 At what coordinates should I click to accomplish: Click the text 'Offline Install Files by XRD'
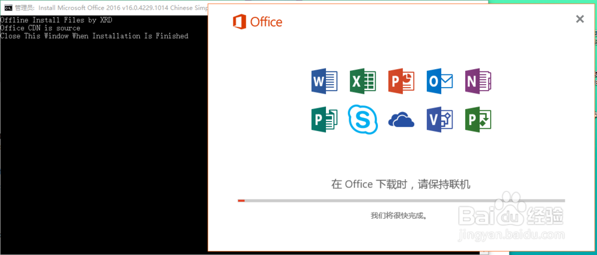click(x=56, y=20)
